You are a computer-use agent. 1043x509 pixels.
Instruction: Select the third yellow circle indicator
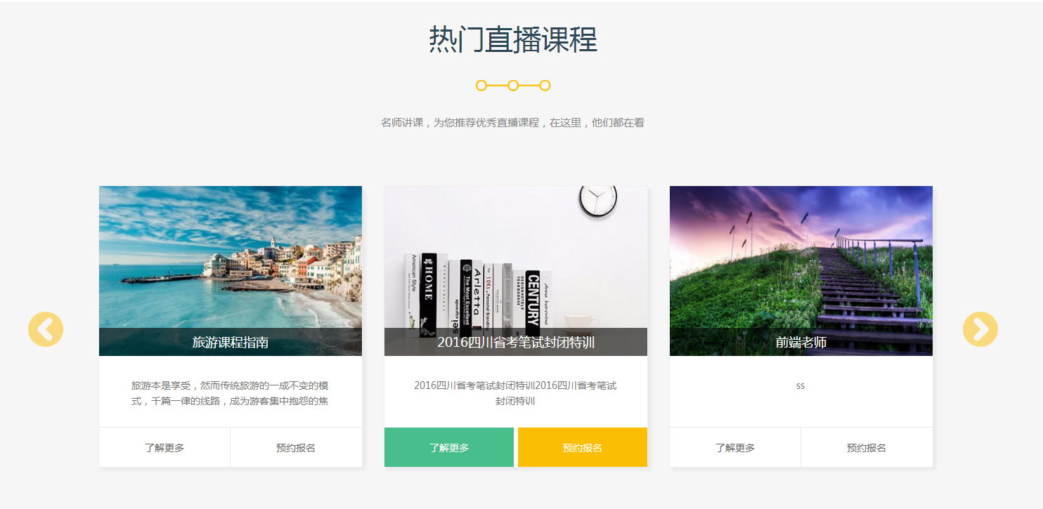tap(545, 86)
